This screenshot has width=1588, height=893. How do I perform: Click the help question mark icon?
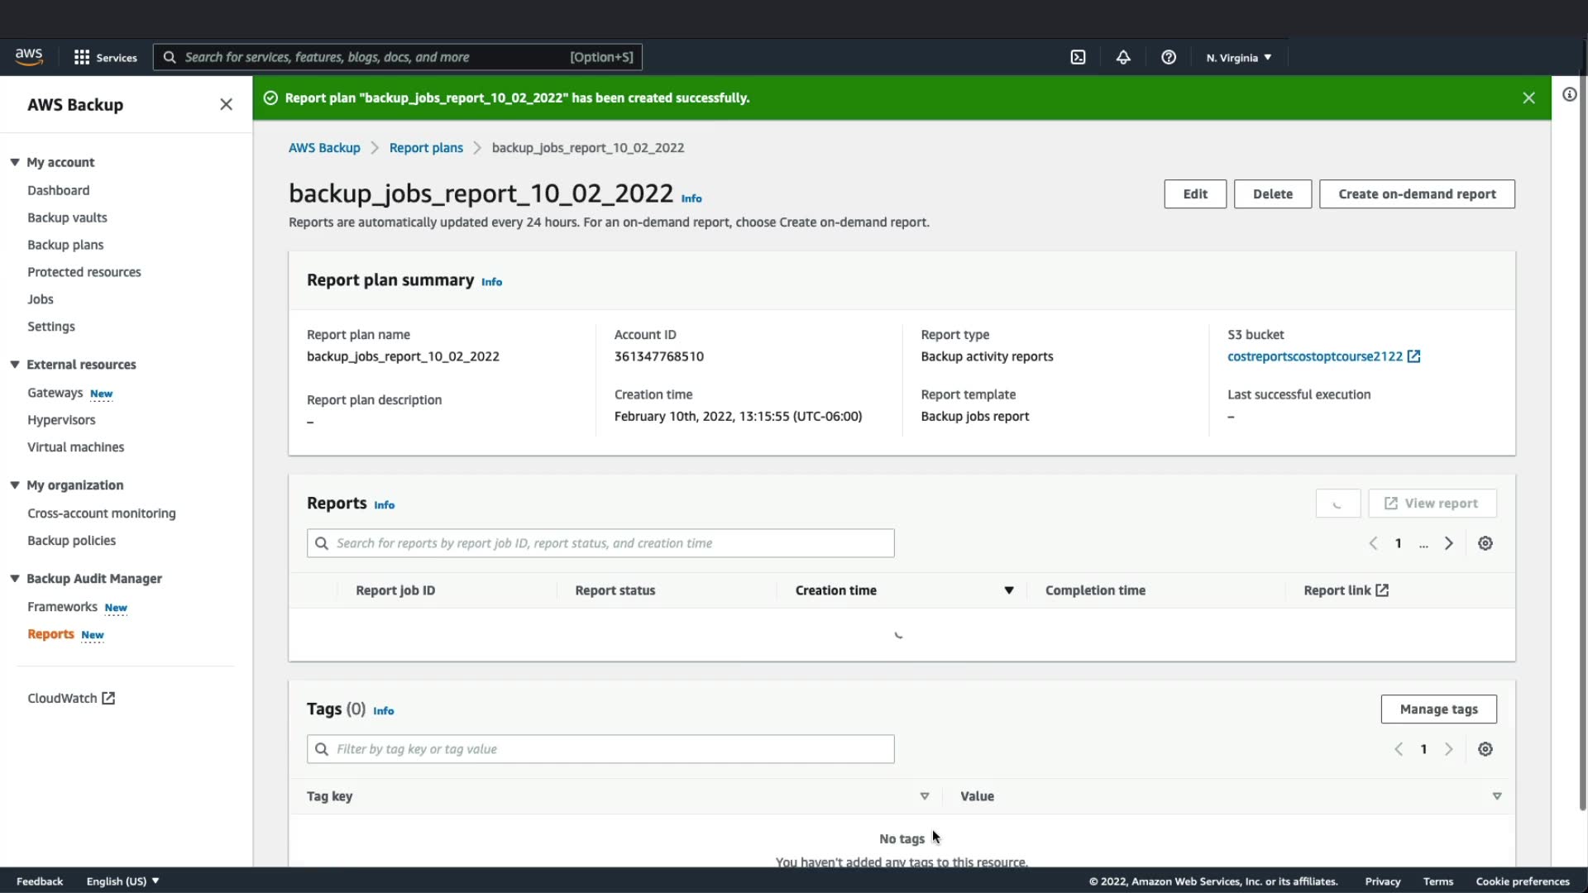(x=1169, y=57)
